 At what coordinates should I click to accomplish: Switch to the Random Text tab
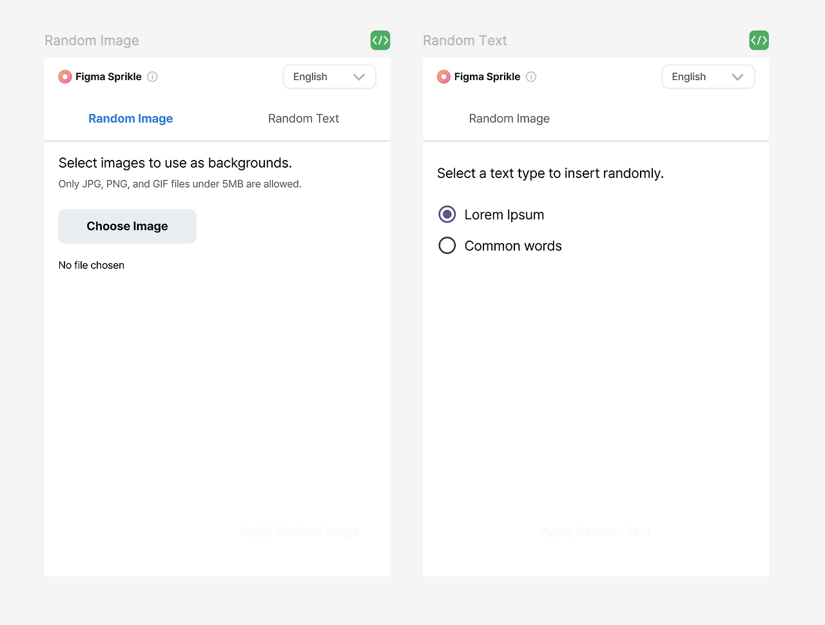(304, 119)
